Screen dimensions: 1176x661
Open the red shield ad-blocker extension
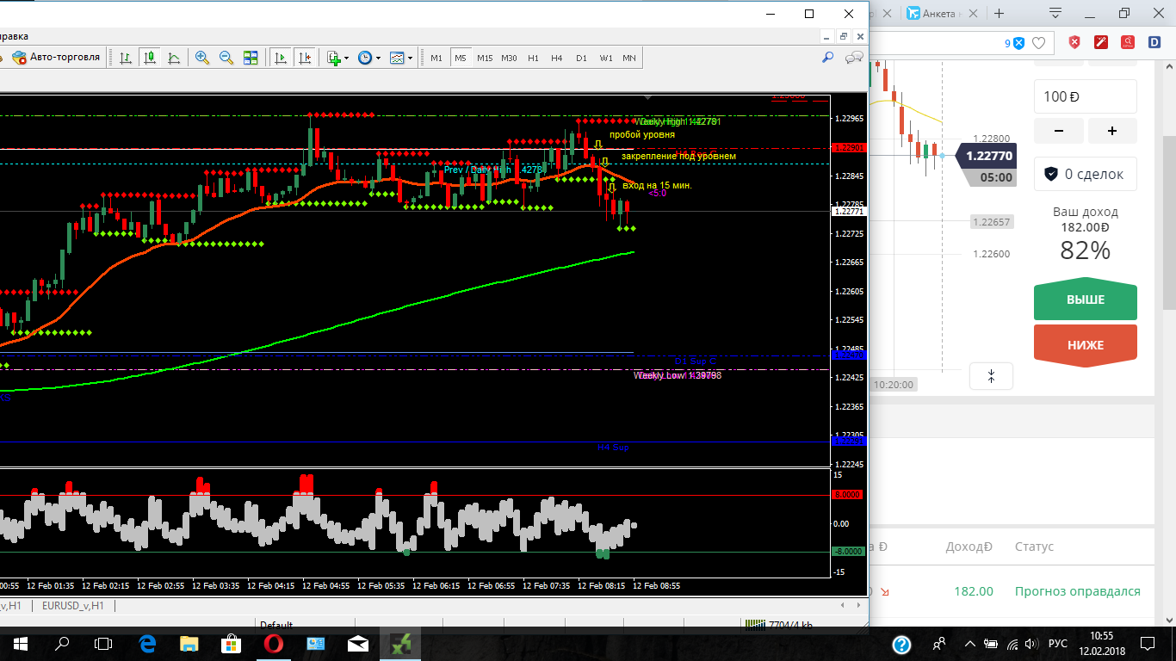[x=1075, y=42]
